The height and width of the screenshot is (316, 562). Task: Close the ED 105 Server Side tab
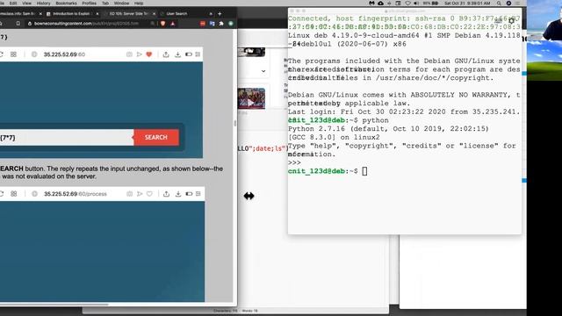[x=155, y=14]
